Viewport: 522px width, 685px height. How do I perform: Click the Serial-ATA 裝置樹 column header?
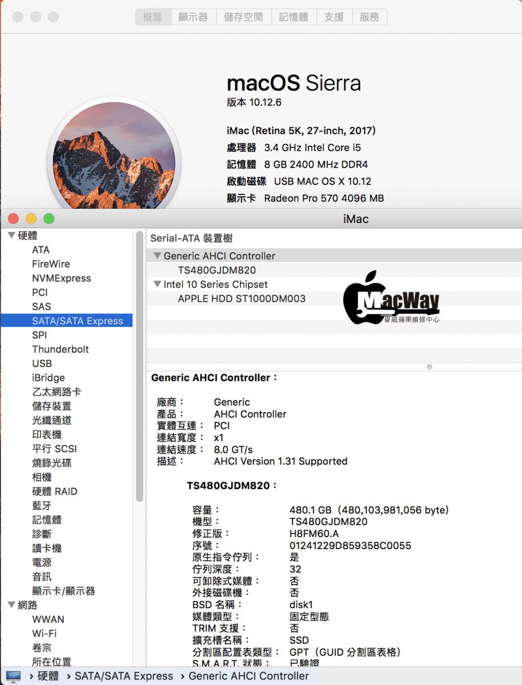(x=191, y=239)
